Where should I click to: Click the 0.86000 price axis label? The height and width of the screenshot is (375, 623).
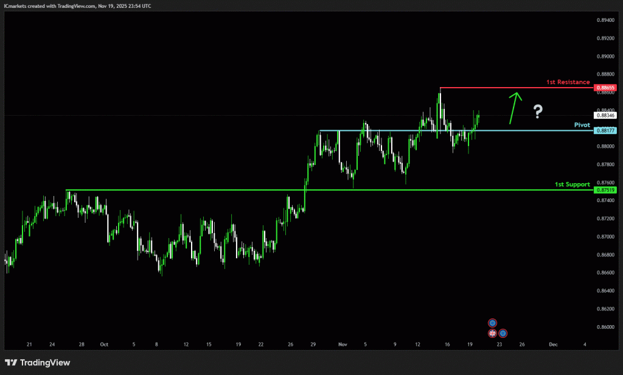605,327
